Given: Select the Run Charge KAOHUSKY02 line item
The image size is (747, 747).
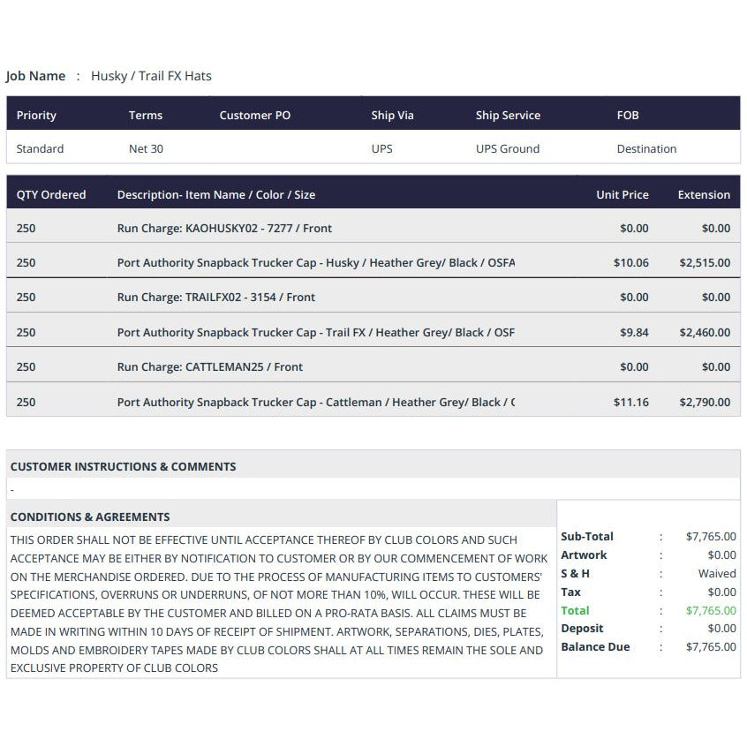Looking at the screenshot, I should coord(224,228).
